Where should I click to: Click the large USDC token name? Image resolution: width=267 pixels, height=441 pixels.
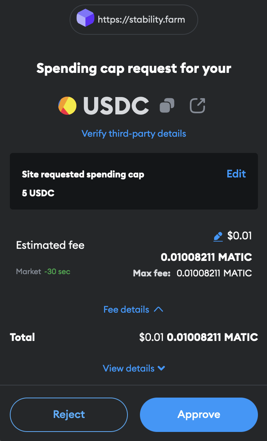[116, 105]
